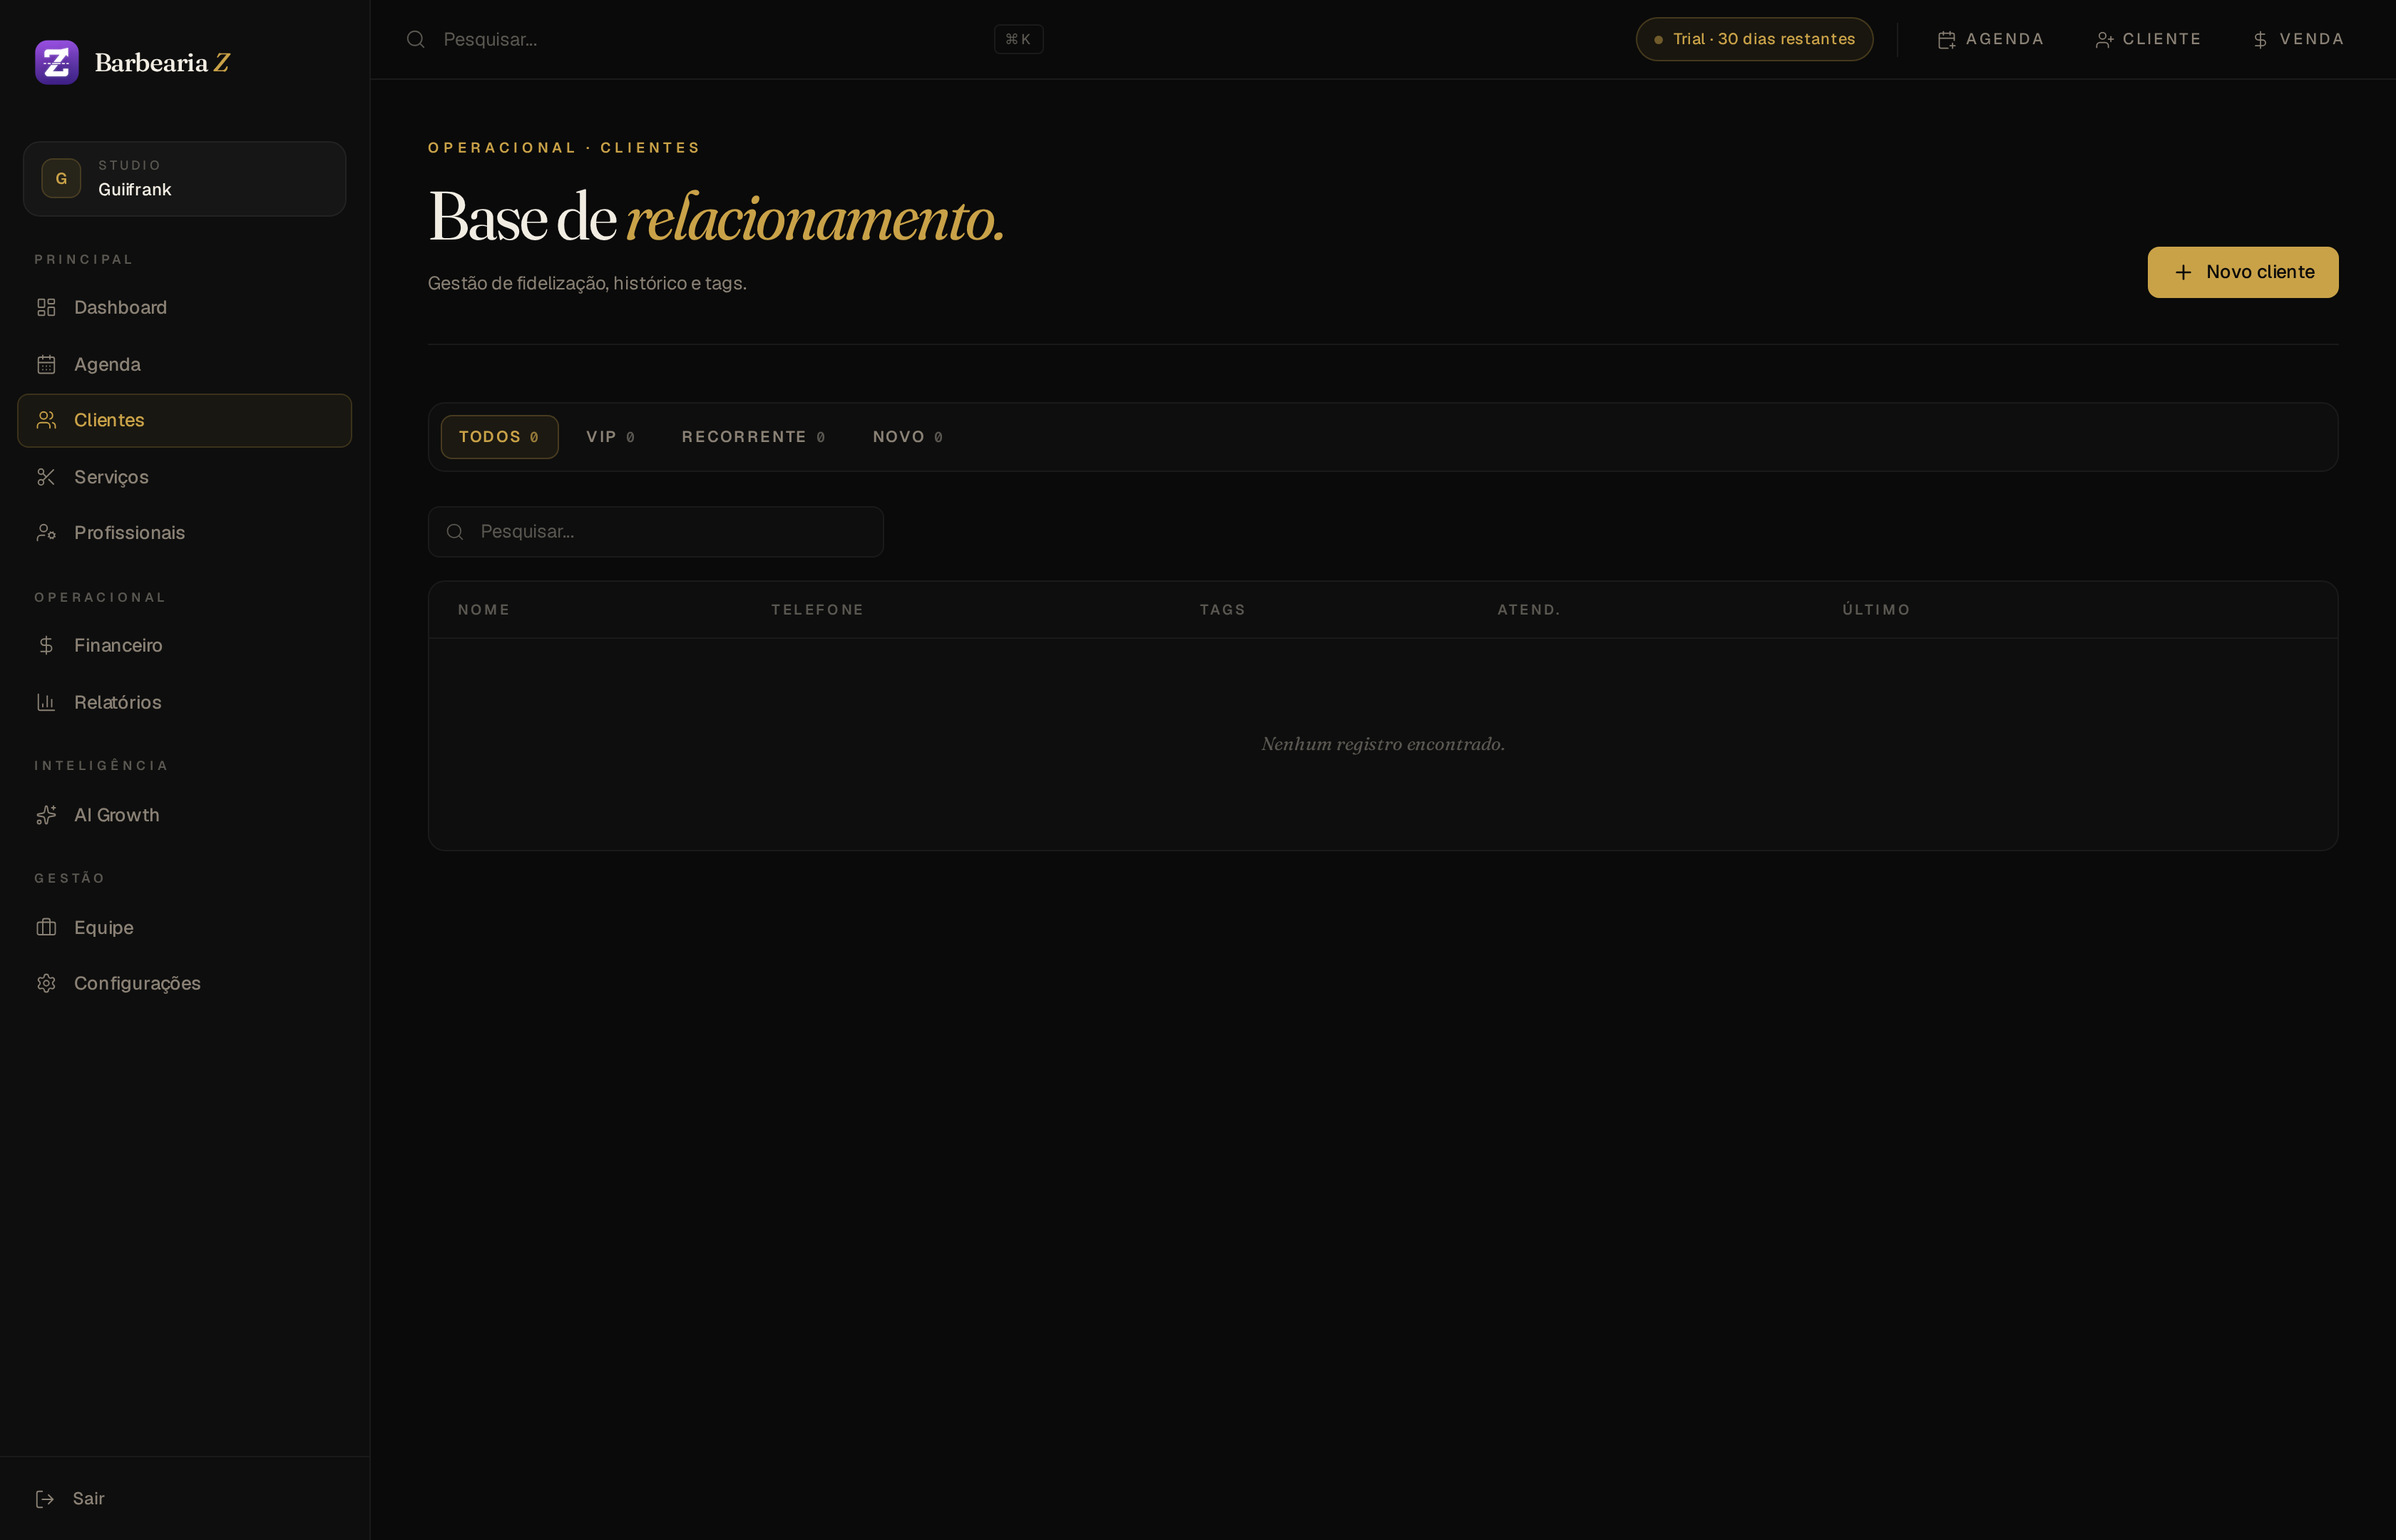Click the Barbearia Z brand name

point(162,63)
